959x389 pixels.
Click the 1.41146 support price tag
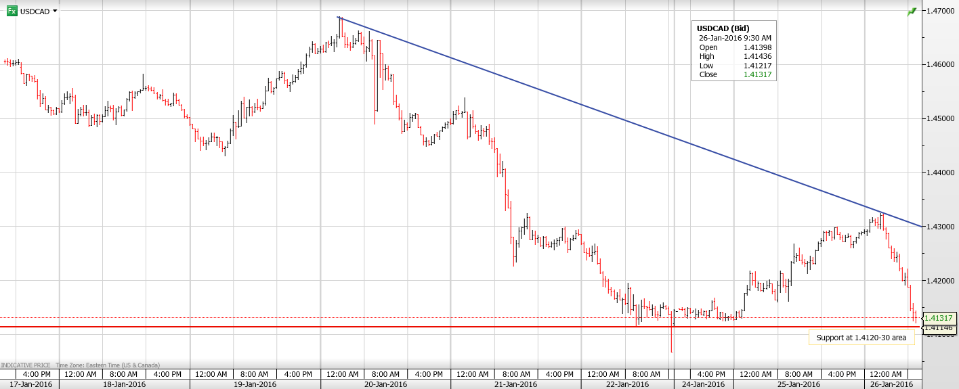point(939,327)
